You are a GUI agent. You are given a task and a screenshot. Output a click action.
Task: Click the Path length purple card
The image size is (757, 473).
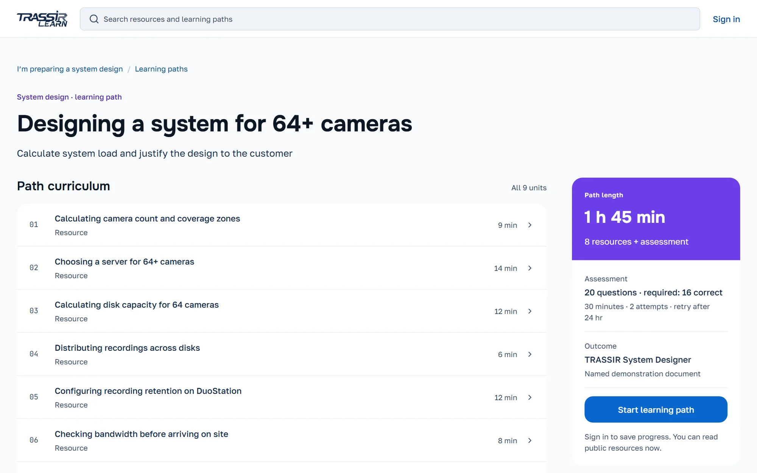656,219
